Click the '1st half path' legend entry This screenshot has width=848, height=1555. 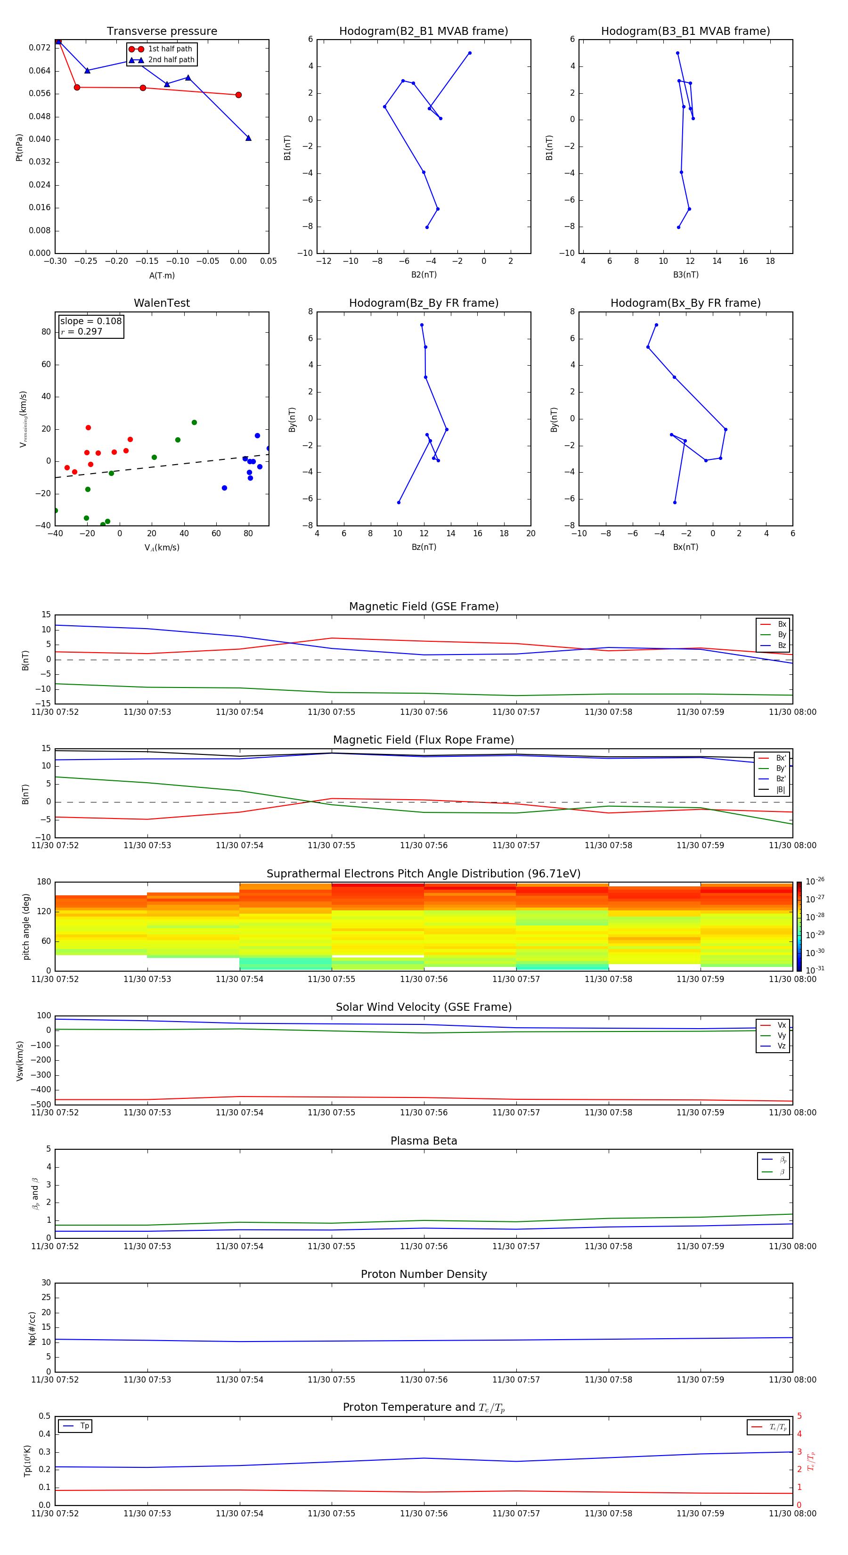pos(161,49)
